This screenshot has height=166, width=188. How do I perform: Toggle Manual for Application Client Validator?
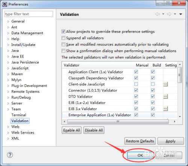(x=136, y=72)
